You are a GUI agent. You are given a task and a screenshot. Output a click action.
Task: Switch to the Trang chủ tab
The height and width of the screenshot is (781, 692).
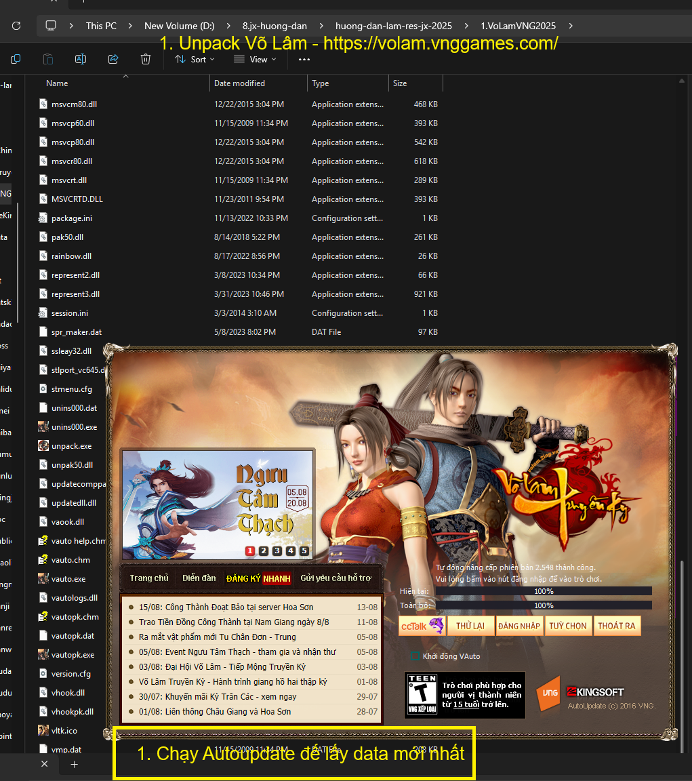coord(149,578)
